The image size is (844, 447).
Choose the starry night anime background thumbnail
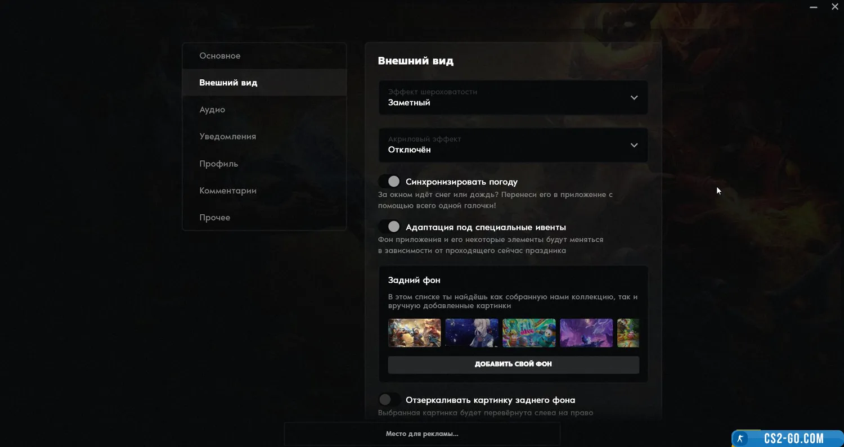pos(472,333)
